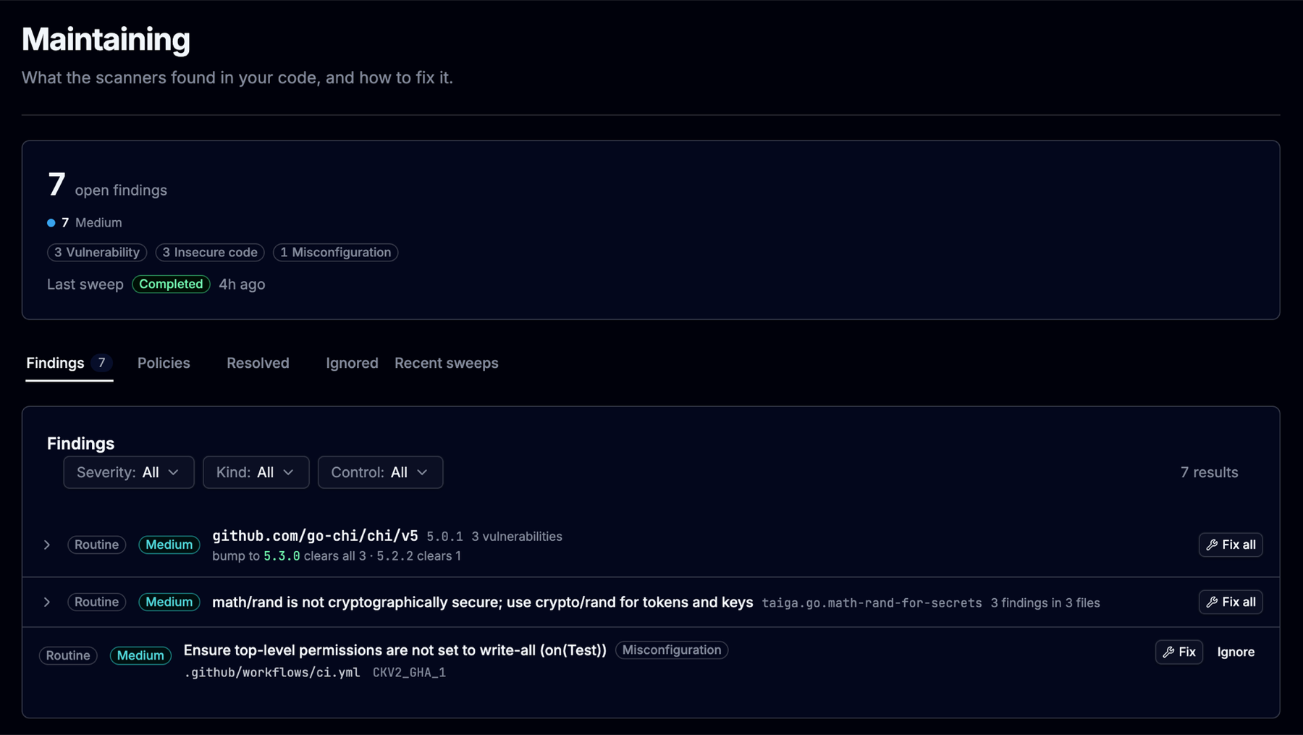Click the taiga.go.math-rand-for-secrets rule ID

coord(872,602)
